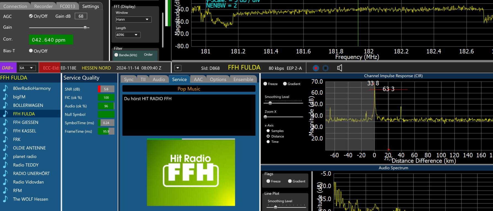
Task: Open the FFT Length 4096 dropdown
Action: (x=128, y=35)
